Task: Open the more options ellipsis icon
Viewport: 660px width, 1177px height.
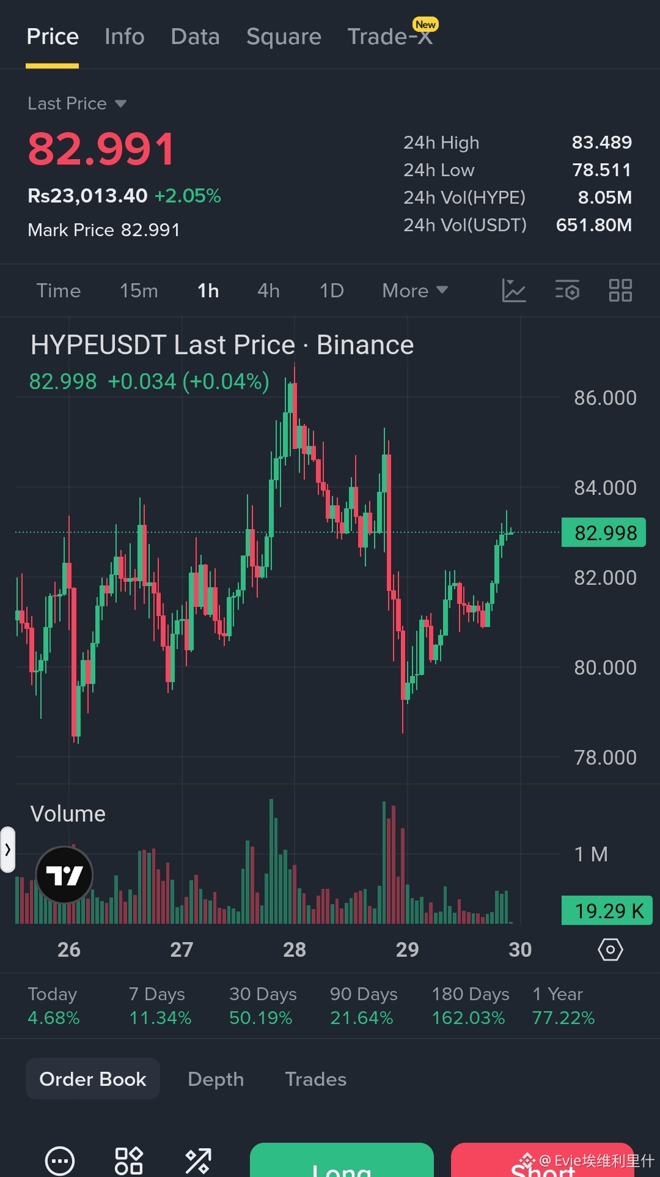Action: pos(60,1160)
